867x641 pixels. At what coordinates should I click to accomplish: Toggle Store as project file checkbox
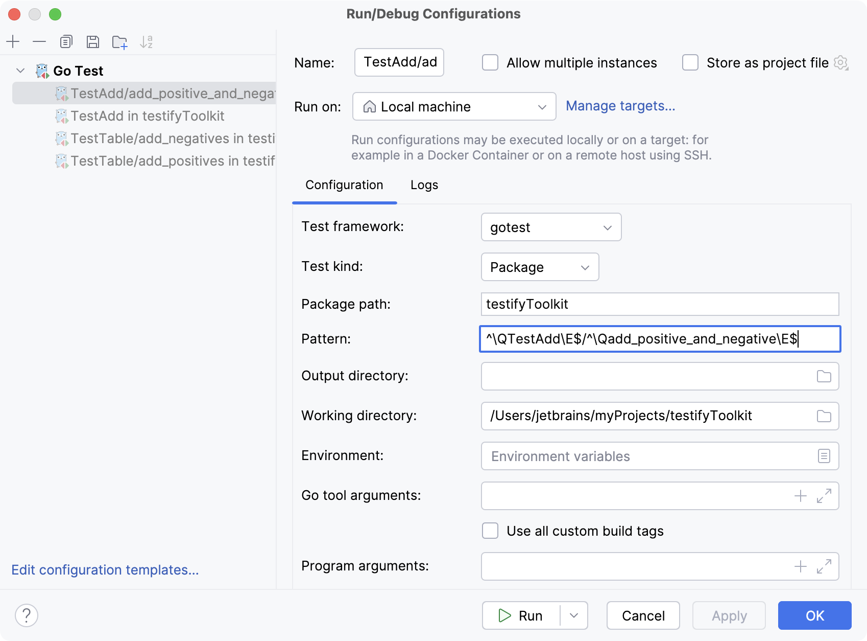(690, 63)
